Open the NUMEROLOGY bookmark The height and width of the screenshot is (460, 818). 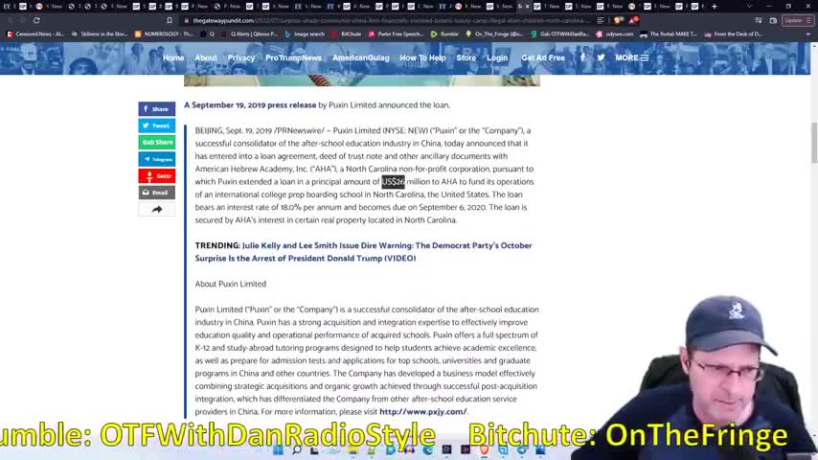164,34
